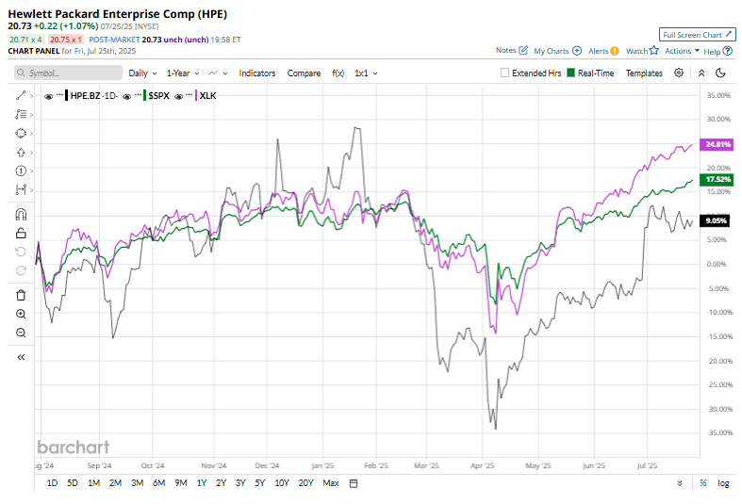Open chart settings gear icon
The width and height of the screenshot is (742, 504).
(x=679, y=73)
